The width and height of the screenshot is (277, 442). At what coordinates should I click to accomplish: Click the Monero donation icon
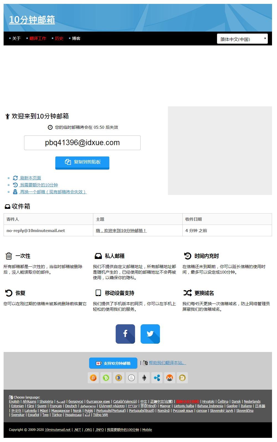click(170, 378)
